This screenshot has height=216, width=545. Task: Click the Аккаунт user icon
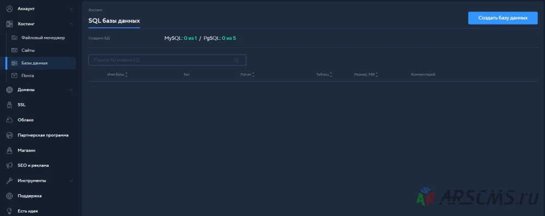[x=10, y=9]
